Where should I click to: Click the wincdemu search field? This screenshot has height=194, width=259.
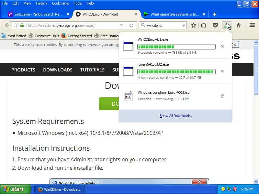[x=163, y=26]
